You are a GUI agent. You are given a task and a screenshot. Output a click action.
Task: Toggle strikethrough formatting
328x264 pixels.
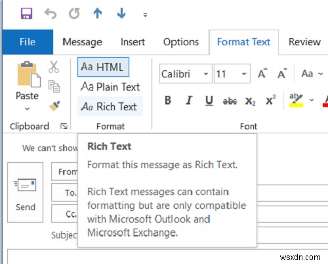point(230,101)
